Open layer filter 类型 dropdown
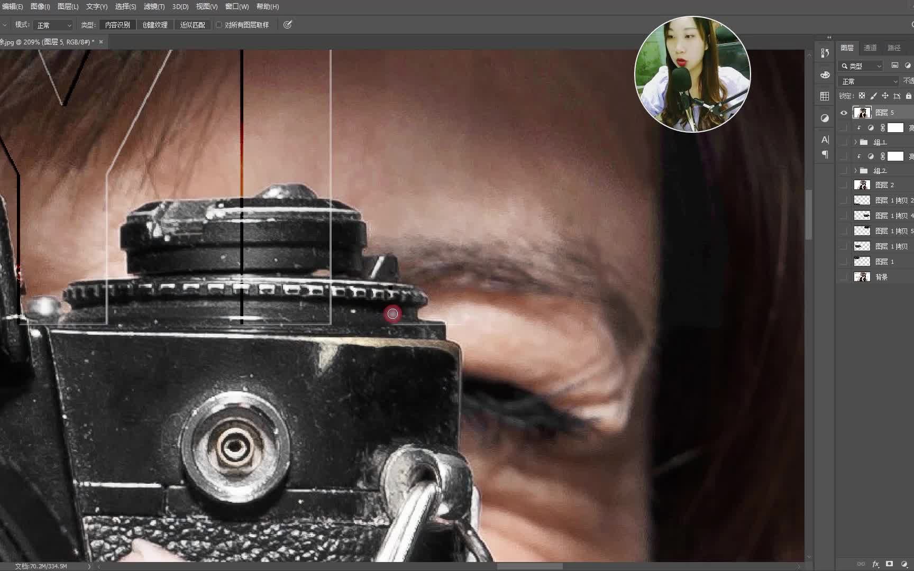914x571 pixels. [861, 66]
